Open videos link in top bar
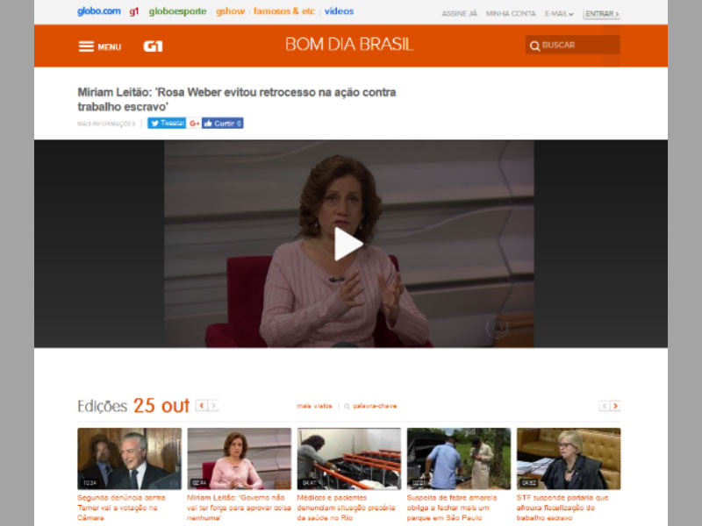 click(339, 11)
